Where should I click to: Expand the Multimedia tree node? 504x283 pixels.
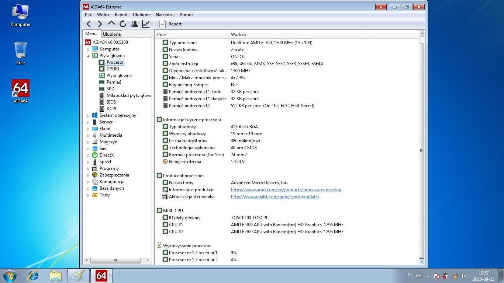pyautogui.click(x=88, y=135)
